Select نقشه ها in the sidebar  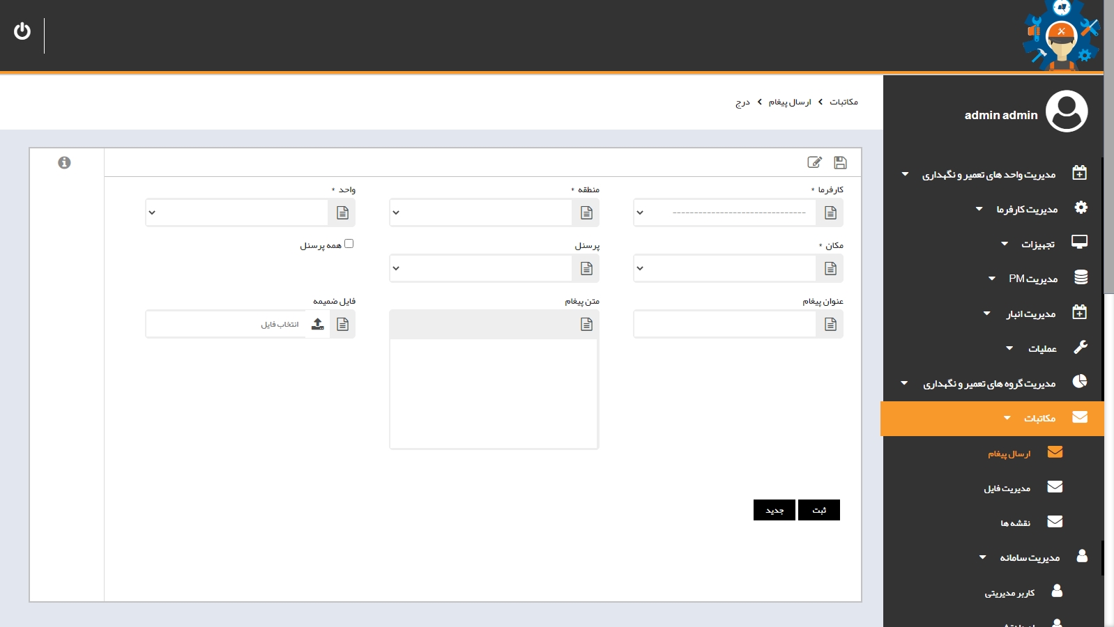click(x=1016, y=522)
